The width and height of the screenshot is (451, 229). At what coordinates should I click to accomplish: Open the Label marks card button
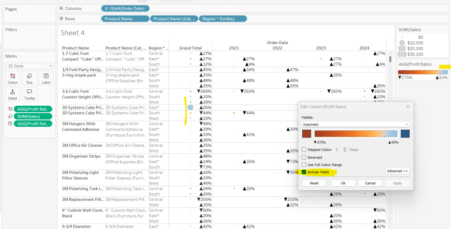pos(46,78)
